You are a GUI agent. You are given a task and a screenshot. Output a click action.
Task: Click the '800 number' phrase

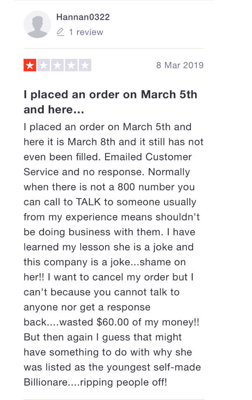(146, 187)
